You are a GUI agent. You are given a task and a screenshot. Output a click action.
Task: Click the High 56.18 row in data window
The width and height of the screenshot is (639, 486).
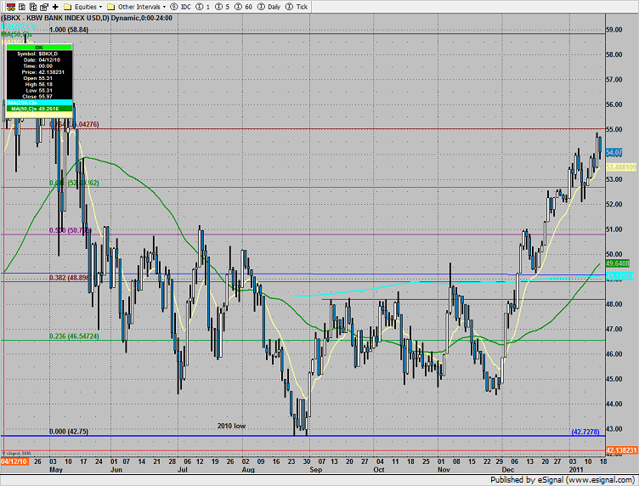click(x=40, y=84)
